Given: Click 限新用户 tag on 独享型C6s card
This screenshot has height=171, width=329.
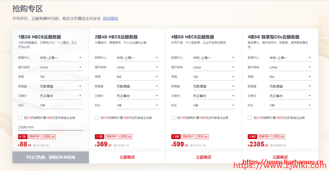Looking at the screenshot, I should 265,137.
